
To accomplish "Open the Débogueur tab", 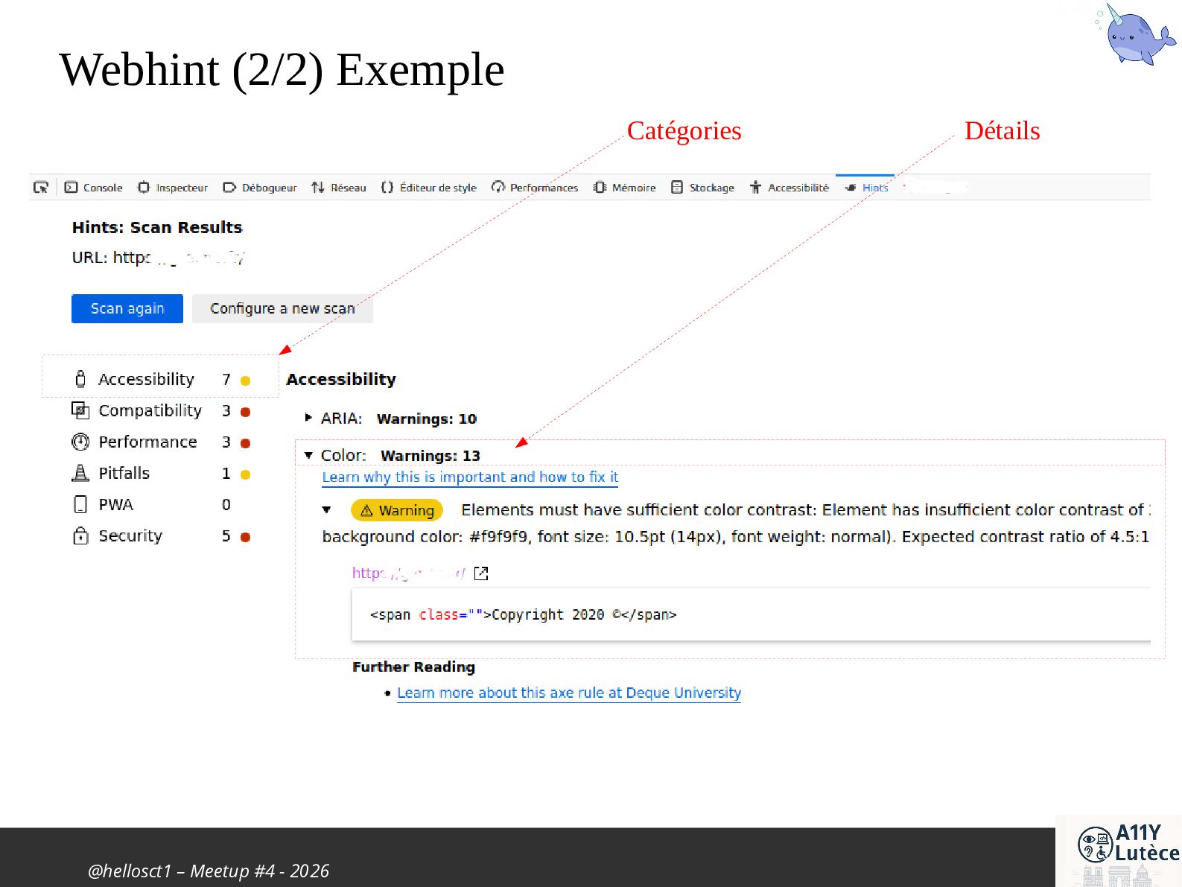I will [260, 188].
